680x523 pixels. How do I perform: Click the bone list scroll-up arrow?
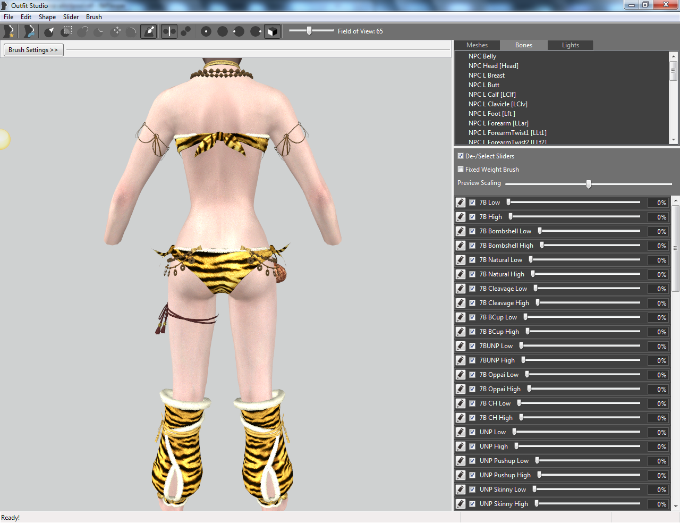(x=674, y=56)
